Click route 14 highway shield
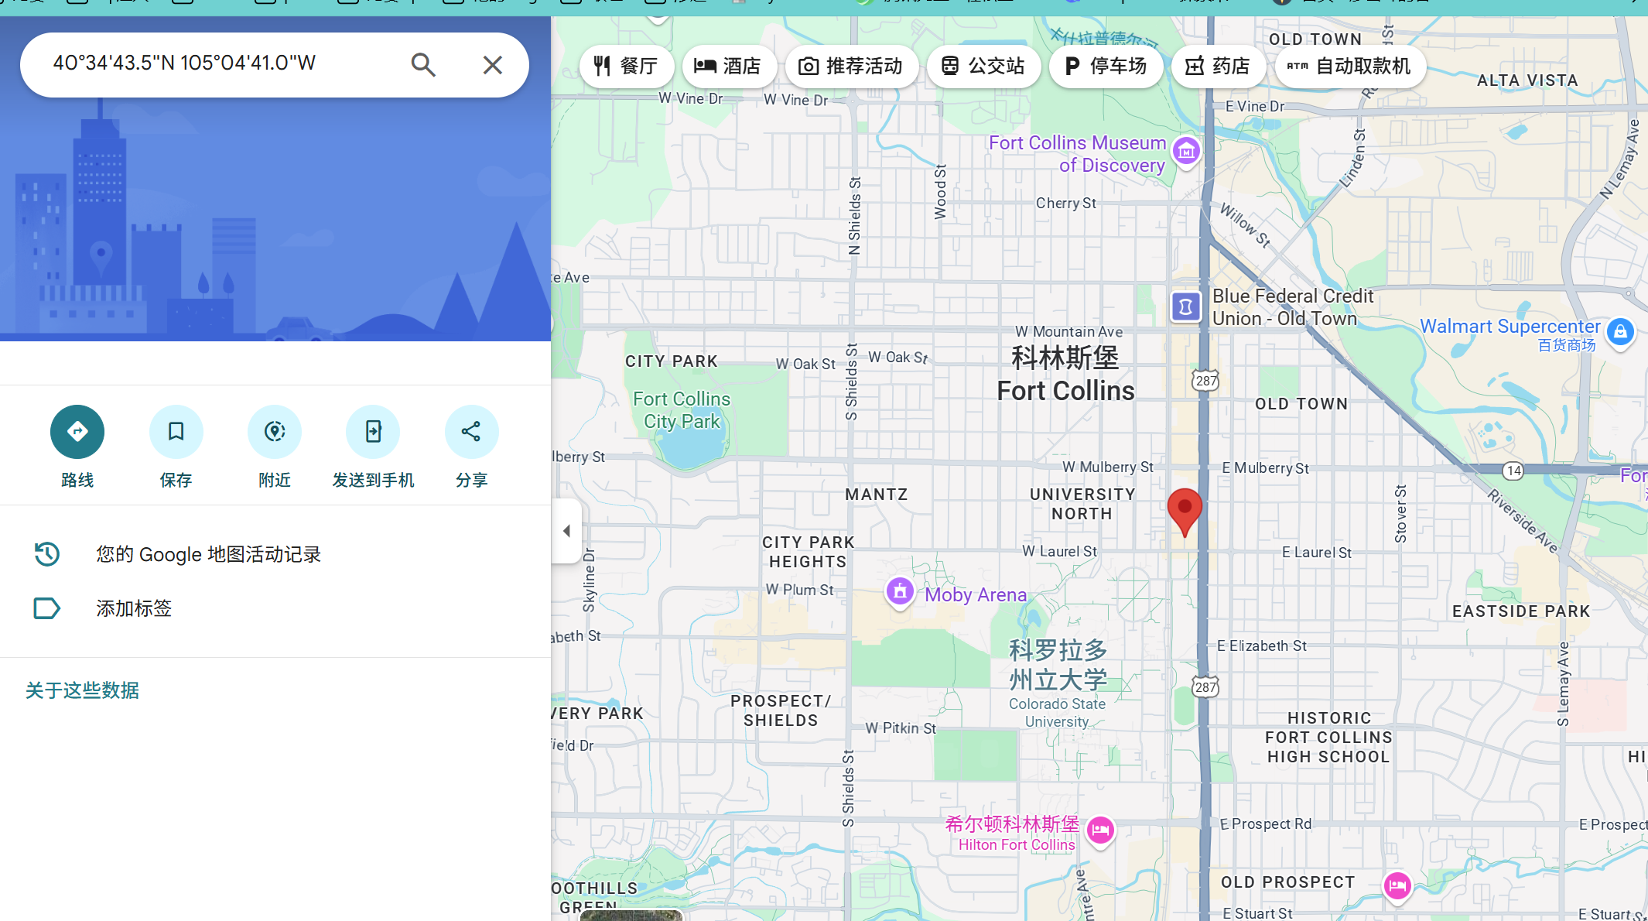Viewport: 1648px width, 921px height. coord(1513,471)
